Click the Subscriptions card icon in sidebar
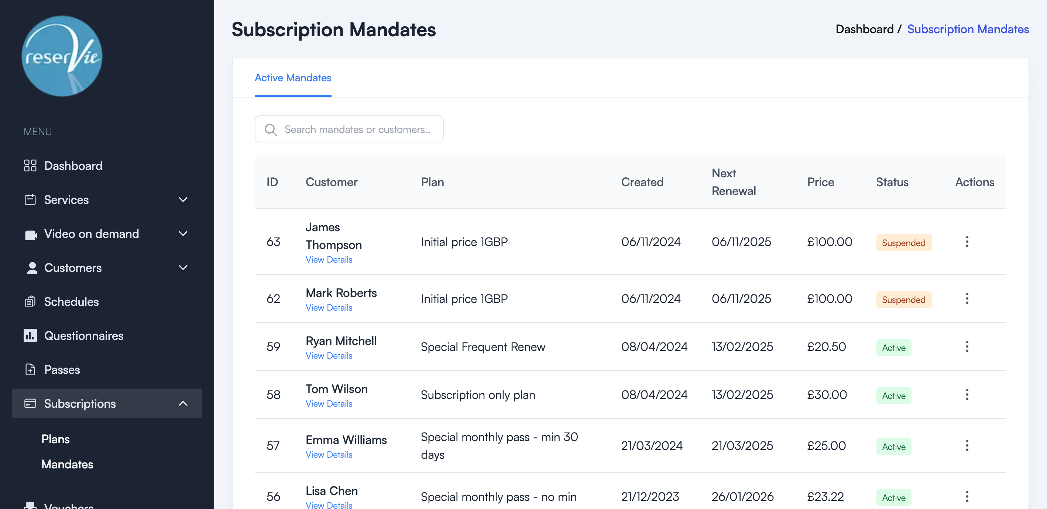Screen dimensions: 1047x509 (30, 403)
